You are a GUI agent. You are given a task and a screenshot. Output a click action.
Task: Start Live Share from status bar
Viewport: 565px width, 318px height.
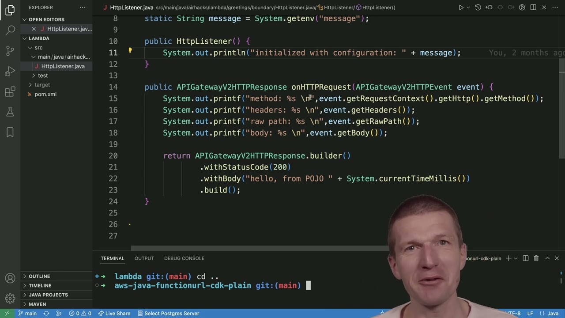pyautogui.click(x=114, y=314)
